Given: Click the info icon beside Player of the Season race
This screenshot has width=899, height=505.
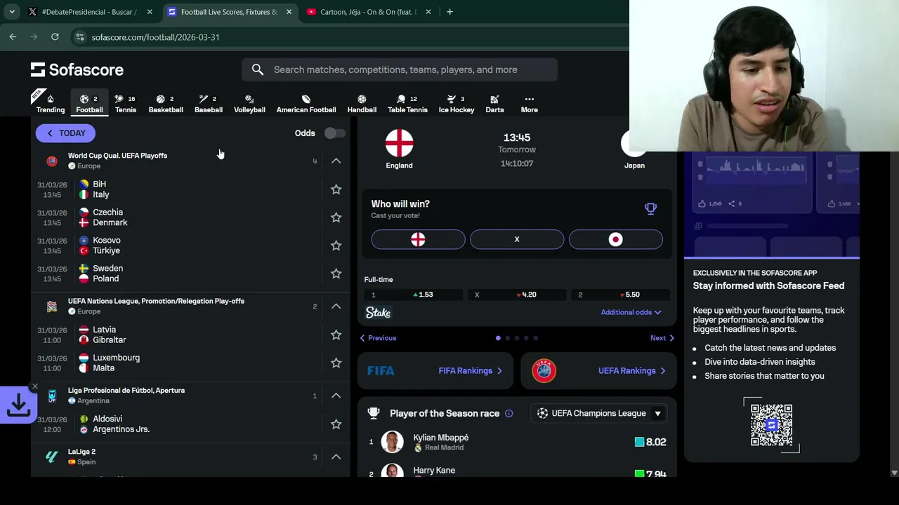Looking at the screenshot, I should [508, 413].
